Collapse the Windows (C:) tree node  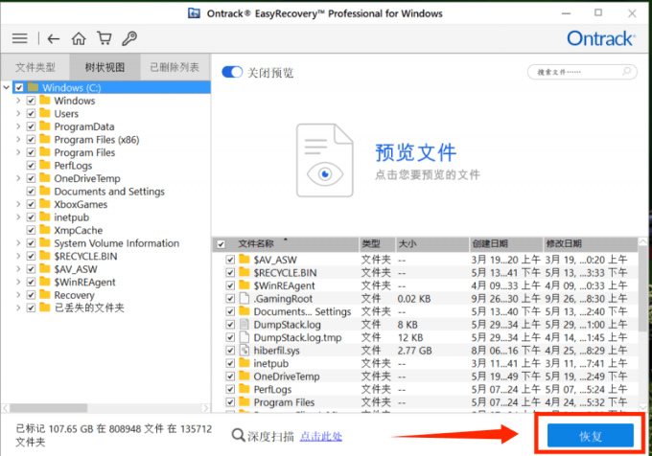[x=7, y=88]
